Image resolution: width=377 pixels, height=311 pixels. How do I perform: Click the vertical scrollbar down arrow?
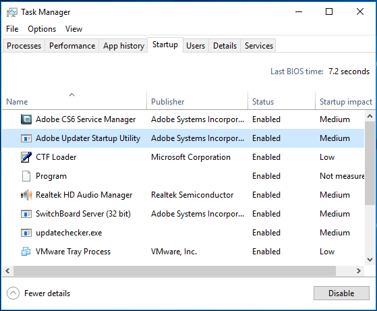pyautogui.click(x=370, y=260)
